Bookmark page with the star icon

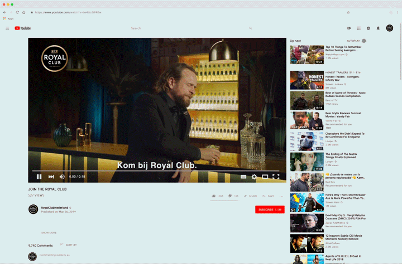pos(348,12)
